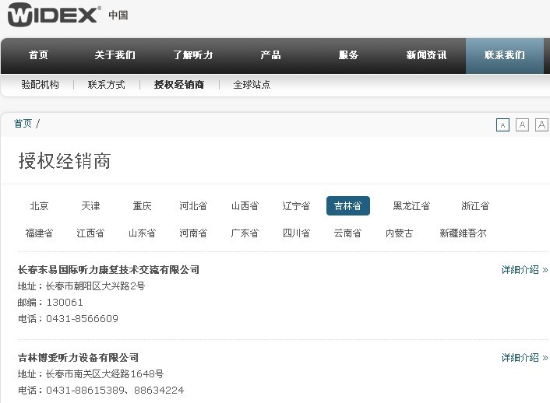Viewport: 550px width, 403px height.
Task: Open the 关于我们 menu item
Action: [115, 55]
